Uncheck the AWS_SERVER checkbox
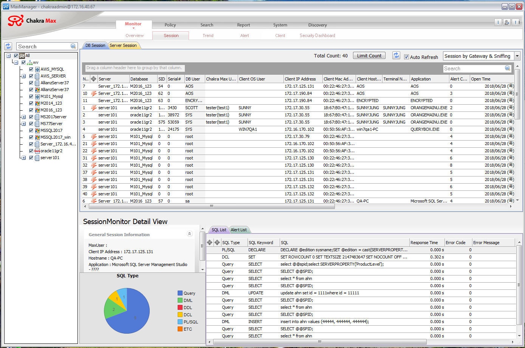The height and width of the screenshot is (348, 525). [31, 76]
